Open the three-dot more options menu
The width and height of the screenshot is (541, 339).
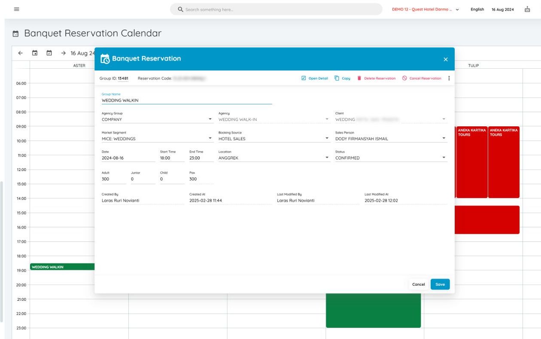tap(449, 78)
